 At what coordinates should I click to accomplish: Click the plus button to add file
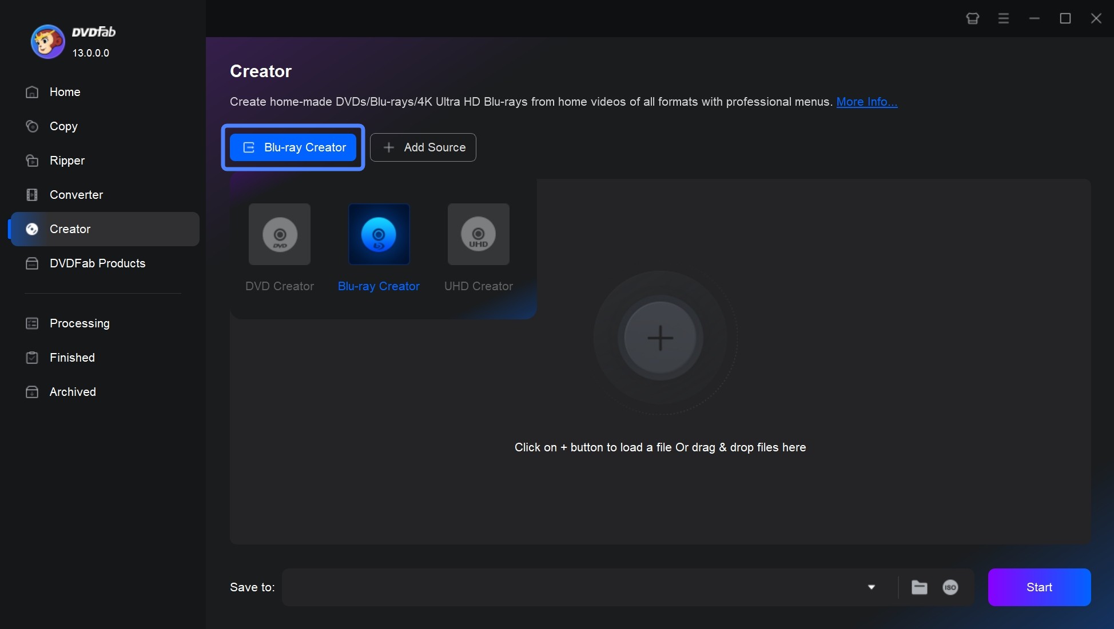(658, 336)
